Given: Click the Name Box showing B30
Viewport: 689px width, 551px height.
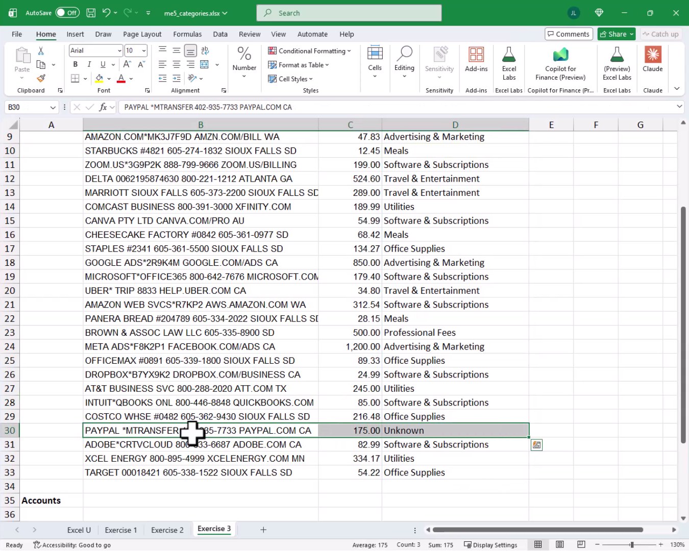Looking at the screenshot, I should [31, 107].
